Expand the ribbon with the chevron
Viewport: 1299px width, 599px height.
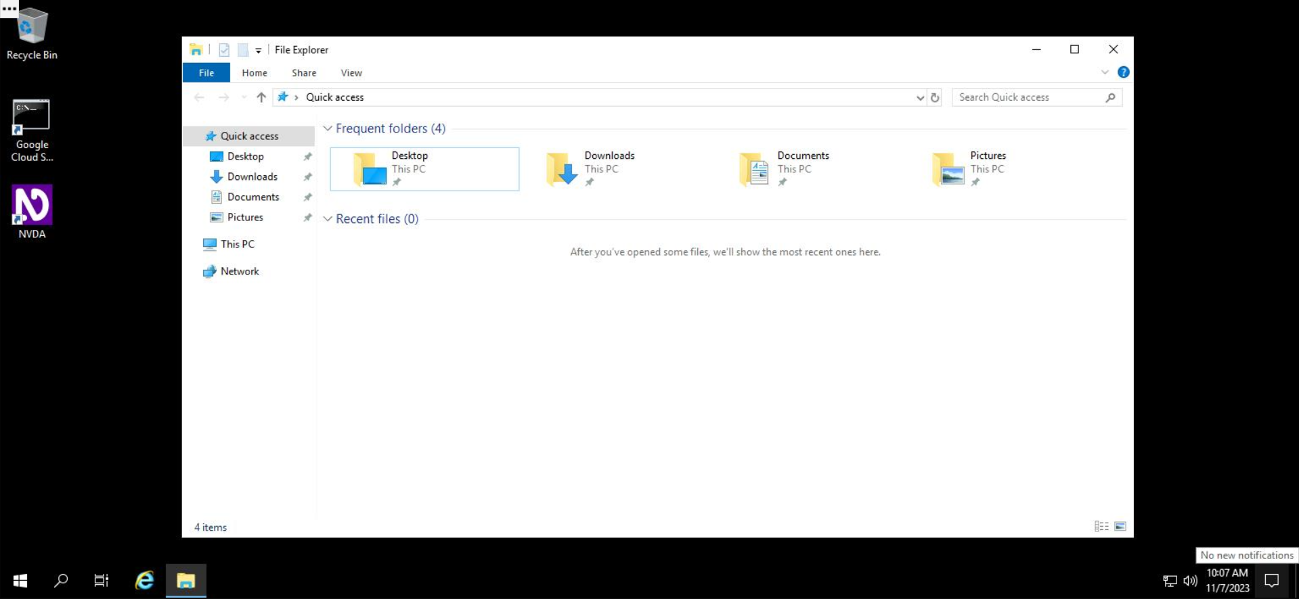pyautogui.click(x=1105, y=72)
